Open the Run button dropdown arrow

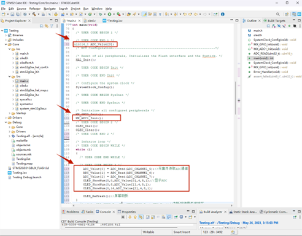[x=114, y=14]
